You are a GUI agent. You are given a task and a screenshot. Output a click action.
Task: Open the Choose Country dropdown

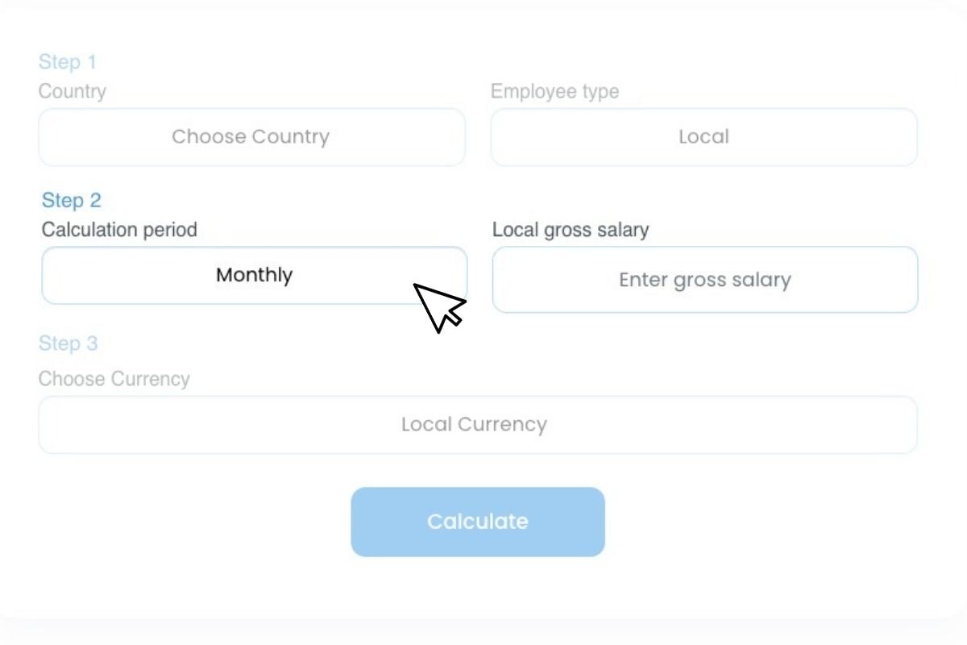click(251, 136)
